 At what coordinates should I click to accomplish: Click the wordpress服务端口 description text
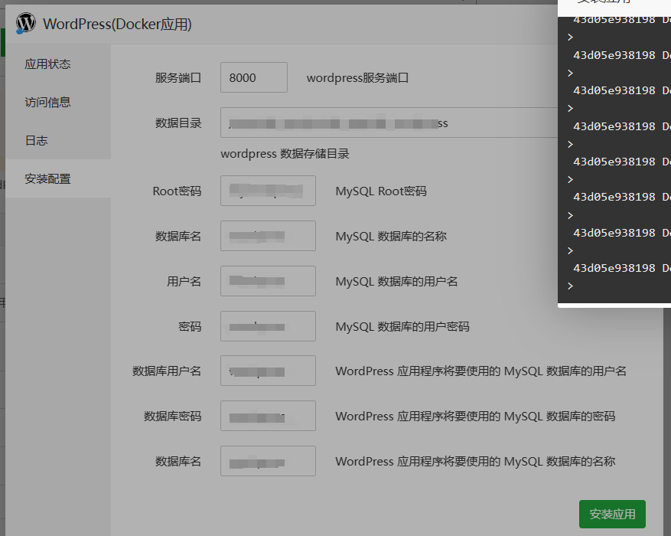pyautogui.click(x=357, y=78)
